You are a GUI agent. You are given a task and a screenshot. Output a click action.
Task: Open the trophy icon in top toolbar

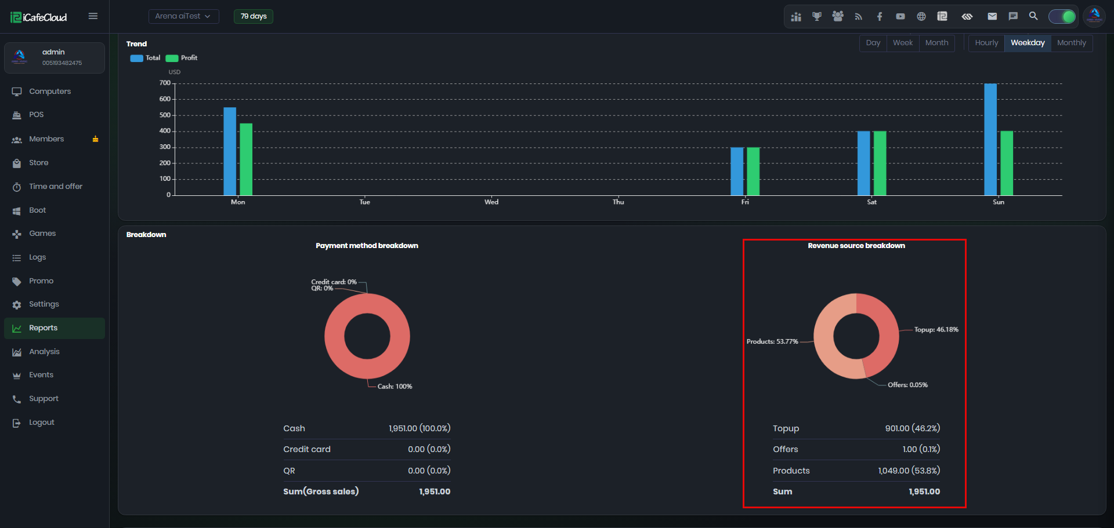coord(817,16)
